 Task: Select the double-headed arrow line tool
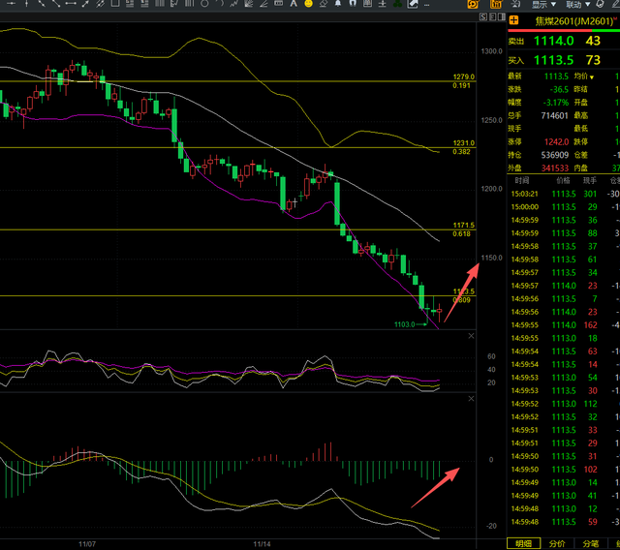click(x=71, y=4)
